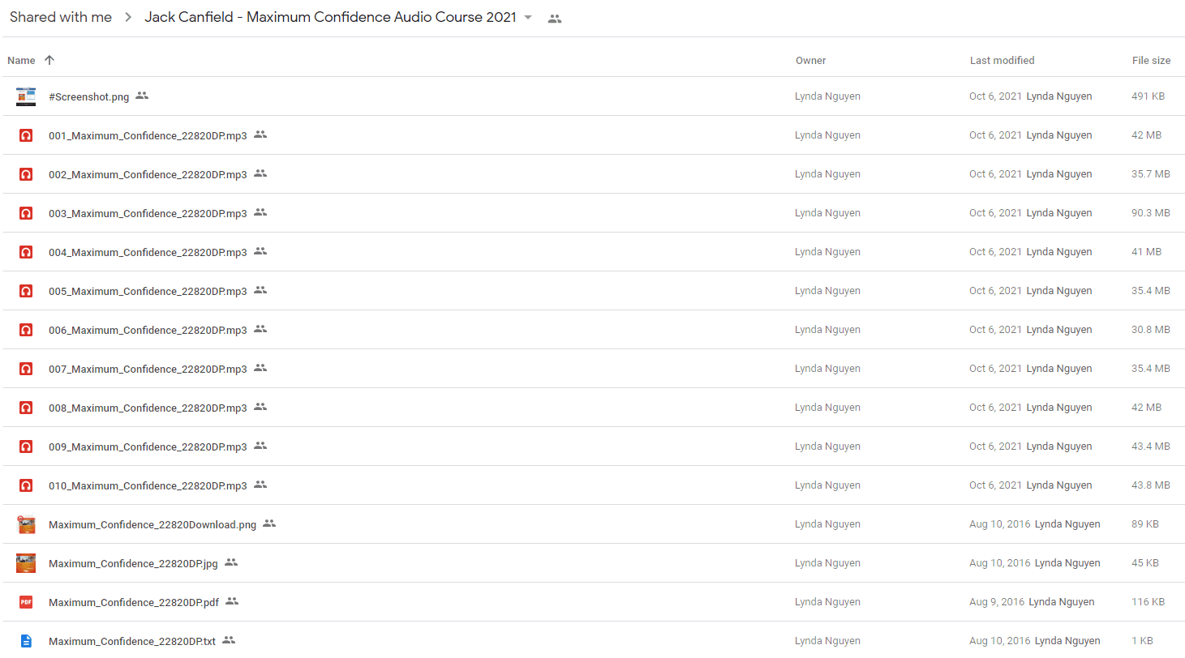1185x658 pixels.
Task: Select file 009_Maximum_Confidence_22820DP.mp3
Action: pos(148,446)
